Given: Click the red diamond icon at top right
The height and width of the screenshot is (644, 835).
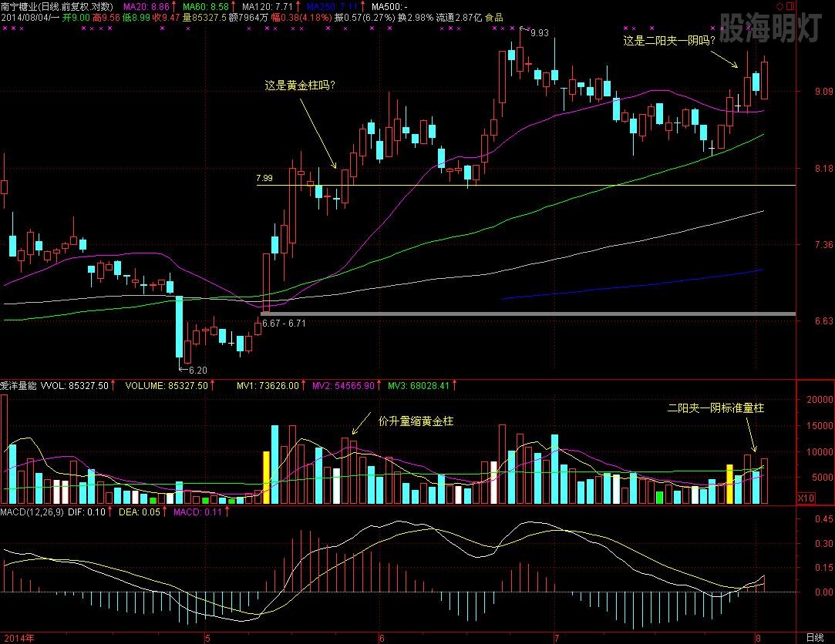Looking at the screenshot, I should coord(779,6).
